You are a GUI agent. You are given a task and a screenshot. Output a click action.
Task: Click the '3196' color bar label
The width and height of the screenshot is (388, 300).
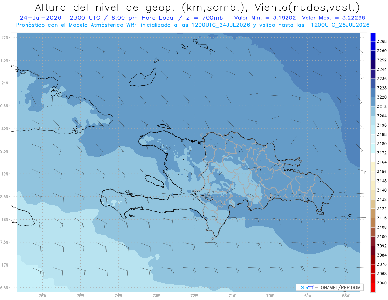pyautogui.click(x=382, y=125)
